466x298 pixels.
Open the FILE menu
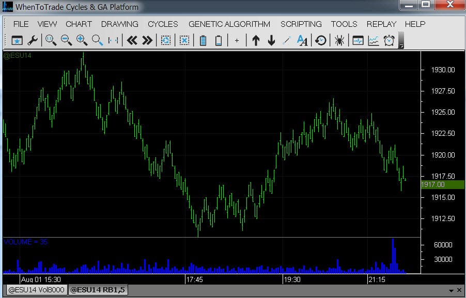21,24
